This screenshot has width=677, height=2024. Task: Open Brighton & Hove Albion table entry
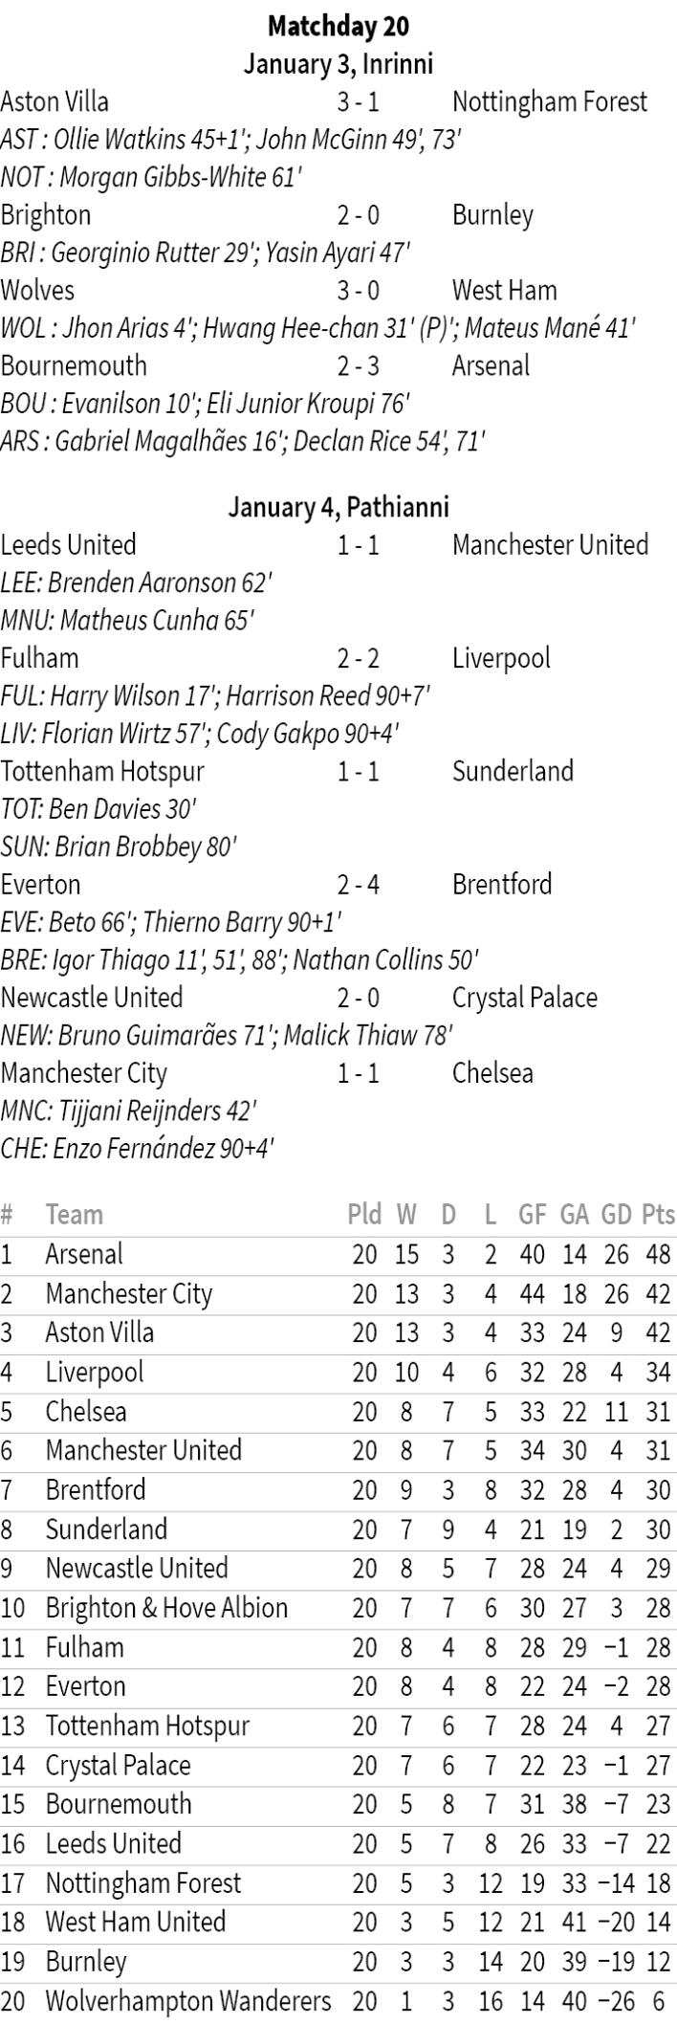[166, 1608]
